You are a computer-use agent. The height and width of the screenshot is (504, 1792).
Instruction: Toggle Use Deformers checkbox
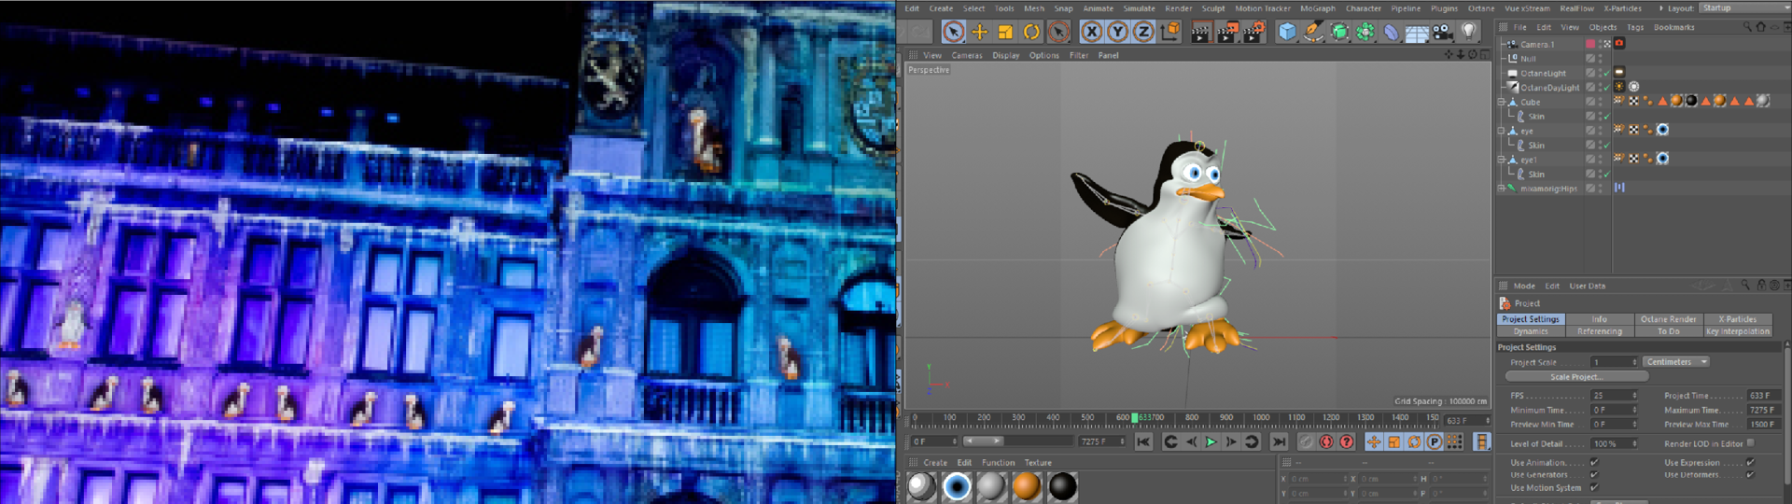click(x=1750, y=475)
